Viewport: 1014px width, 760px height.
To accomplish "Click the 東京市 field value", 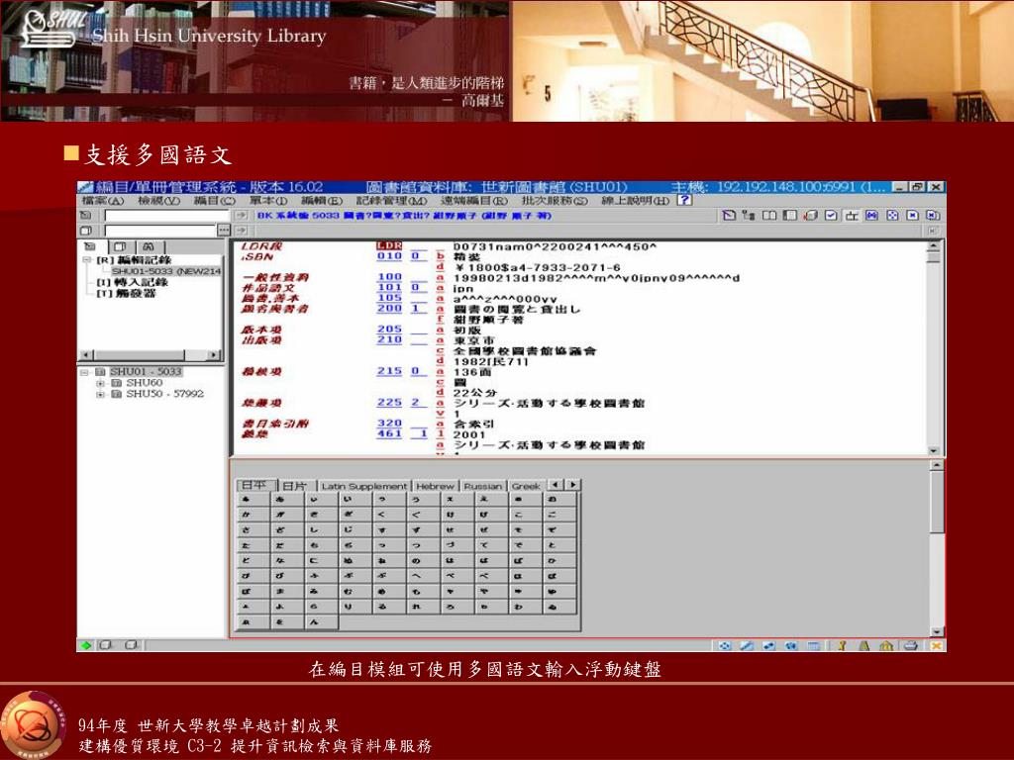I will 474,340.
